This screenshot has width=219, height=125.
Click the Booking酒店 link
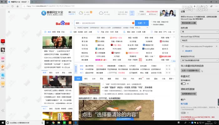point(149,49)
